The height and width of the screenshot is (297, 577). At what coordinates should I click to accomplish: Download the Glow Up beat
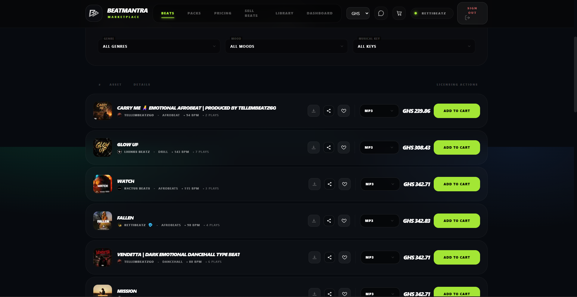tap(314, 147)
